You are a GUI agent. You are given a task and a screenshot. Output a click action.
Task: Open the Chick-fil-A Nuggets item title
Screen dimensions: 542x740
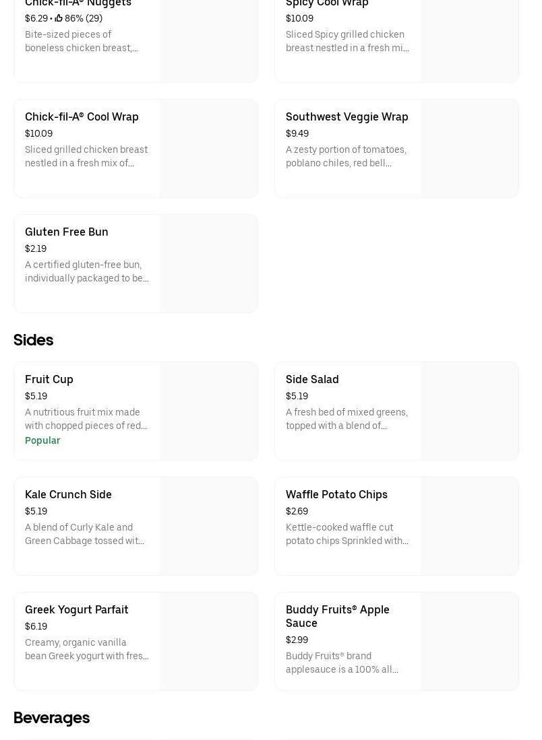[78, 3]
